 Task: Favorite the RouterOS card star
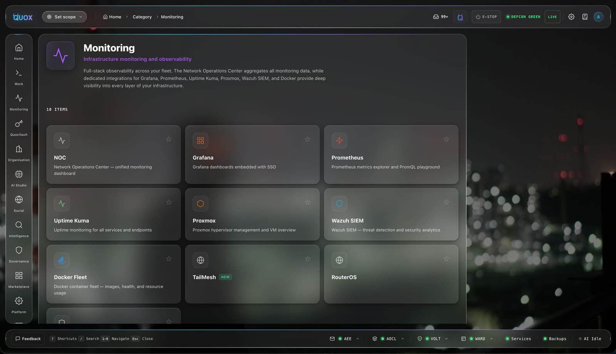pos(446,259)
